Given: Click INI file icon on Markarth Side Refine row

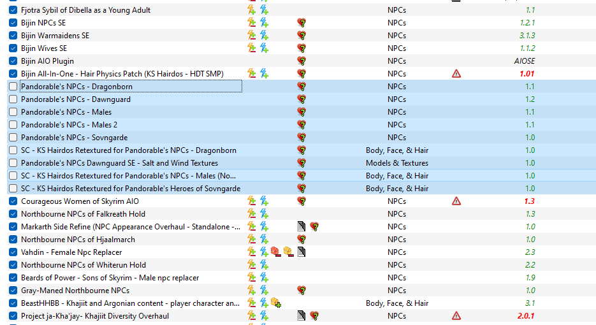Looking at the screenshot, I should tap(302, 227).
